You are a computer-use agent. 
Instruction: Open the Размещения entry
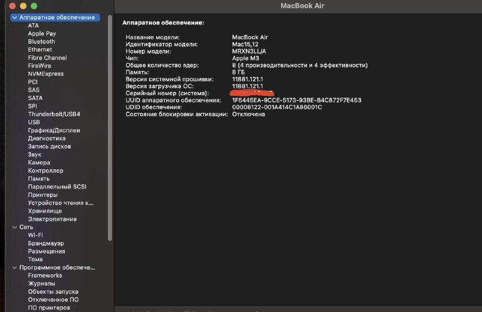46,251
